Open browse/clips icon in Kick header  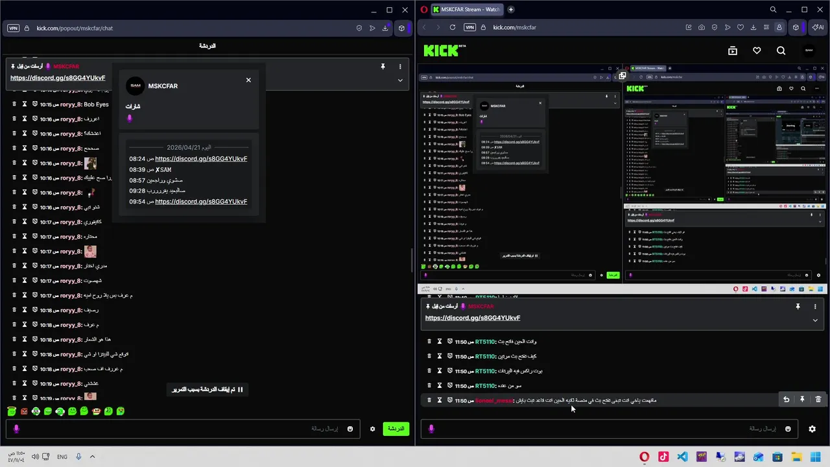click(733, 51)
